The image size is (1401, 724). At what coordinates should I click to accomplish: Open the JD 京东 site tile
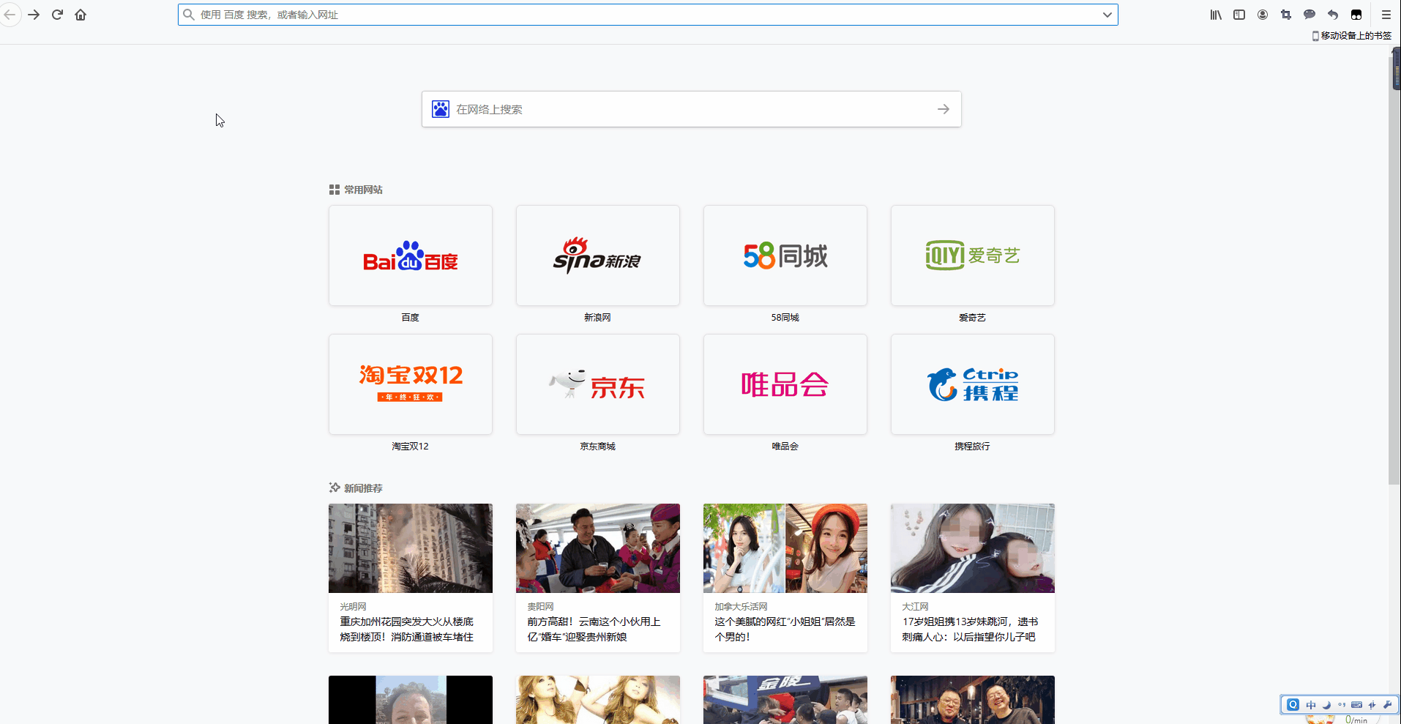coord(598,384)
